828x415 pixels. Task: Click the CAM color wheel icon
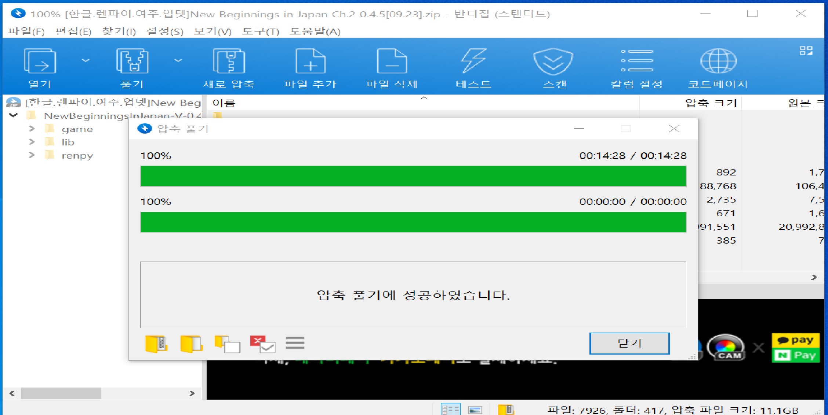click(726, 347)
